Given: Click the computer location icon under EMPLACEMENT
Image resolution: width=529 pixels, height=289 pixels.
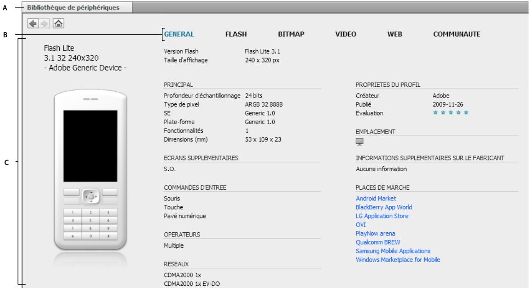Looking at the screenshot, I should coord(360,142).
